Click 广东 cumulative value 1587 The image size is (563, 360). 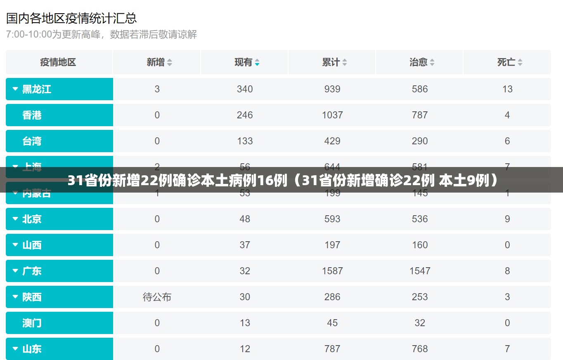(x=332, y=271)
